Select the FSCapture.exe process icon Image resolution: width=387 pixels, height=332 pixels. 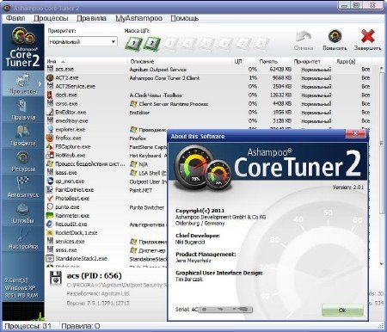pos(50,146)
